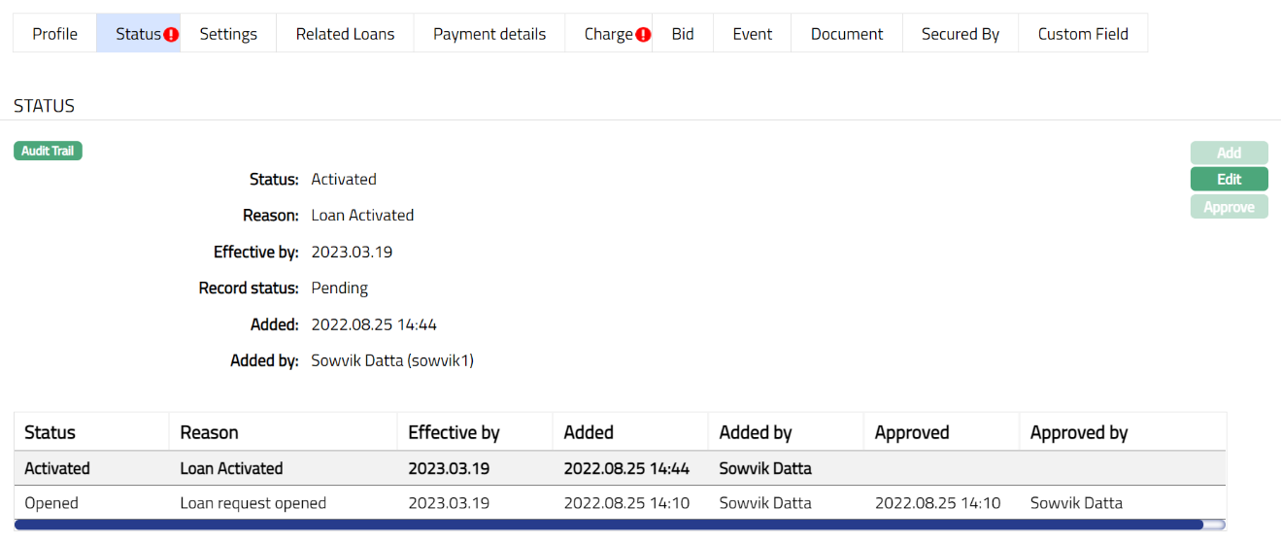Select the Custom Field tab

point(1083,34)
